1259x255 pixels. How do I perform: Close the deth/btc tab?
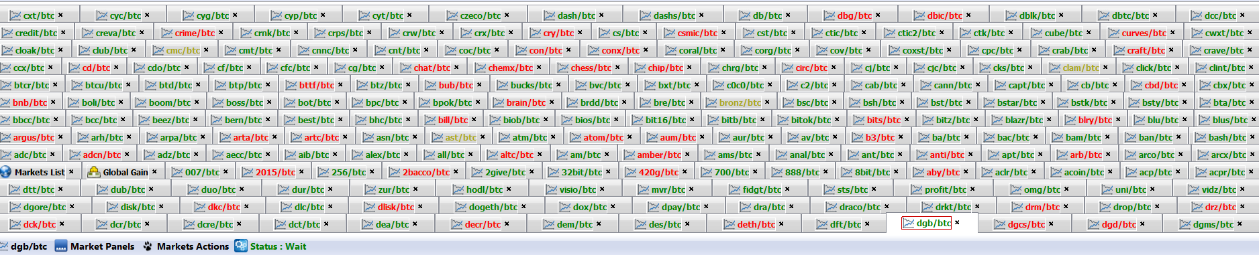point(781,224)
